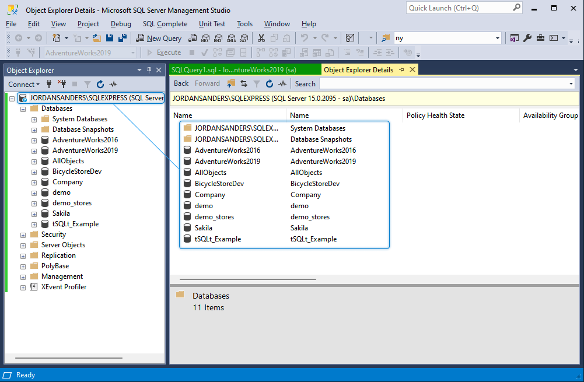The image size is (584, 382).
Task: Refresh the Object Explorer Details pane
Action: coord(270,84)
